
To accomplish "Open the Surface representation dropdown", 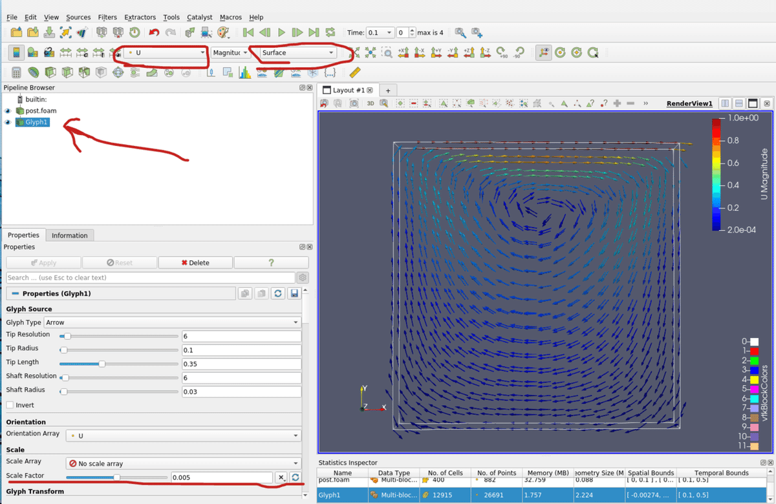I will pyautogui.click(x=297, y=53).
